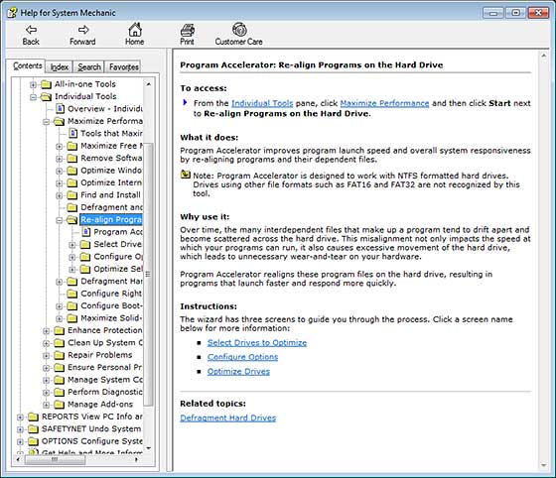Image resolution: width=556 pixels, height=478 pixels.
Task: Click the Repair Problems folder icon
Action: coord(60,355)
